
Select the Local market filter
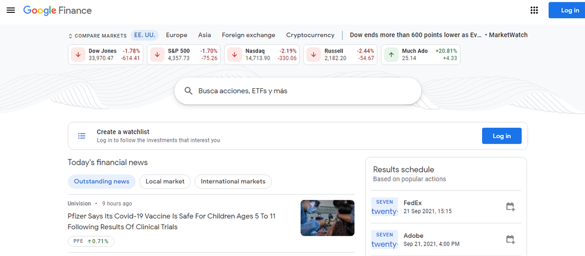(165, 181)
